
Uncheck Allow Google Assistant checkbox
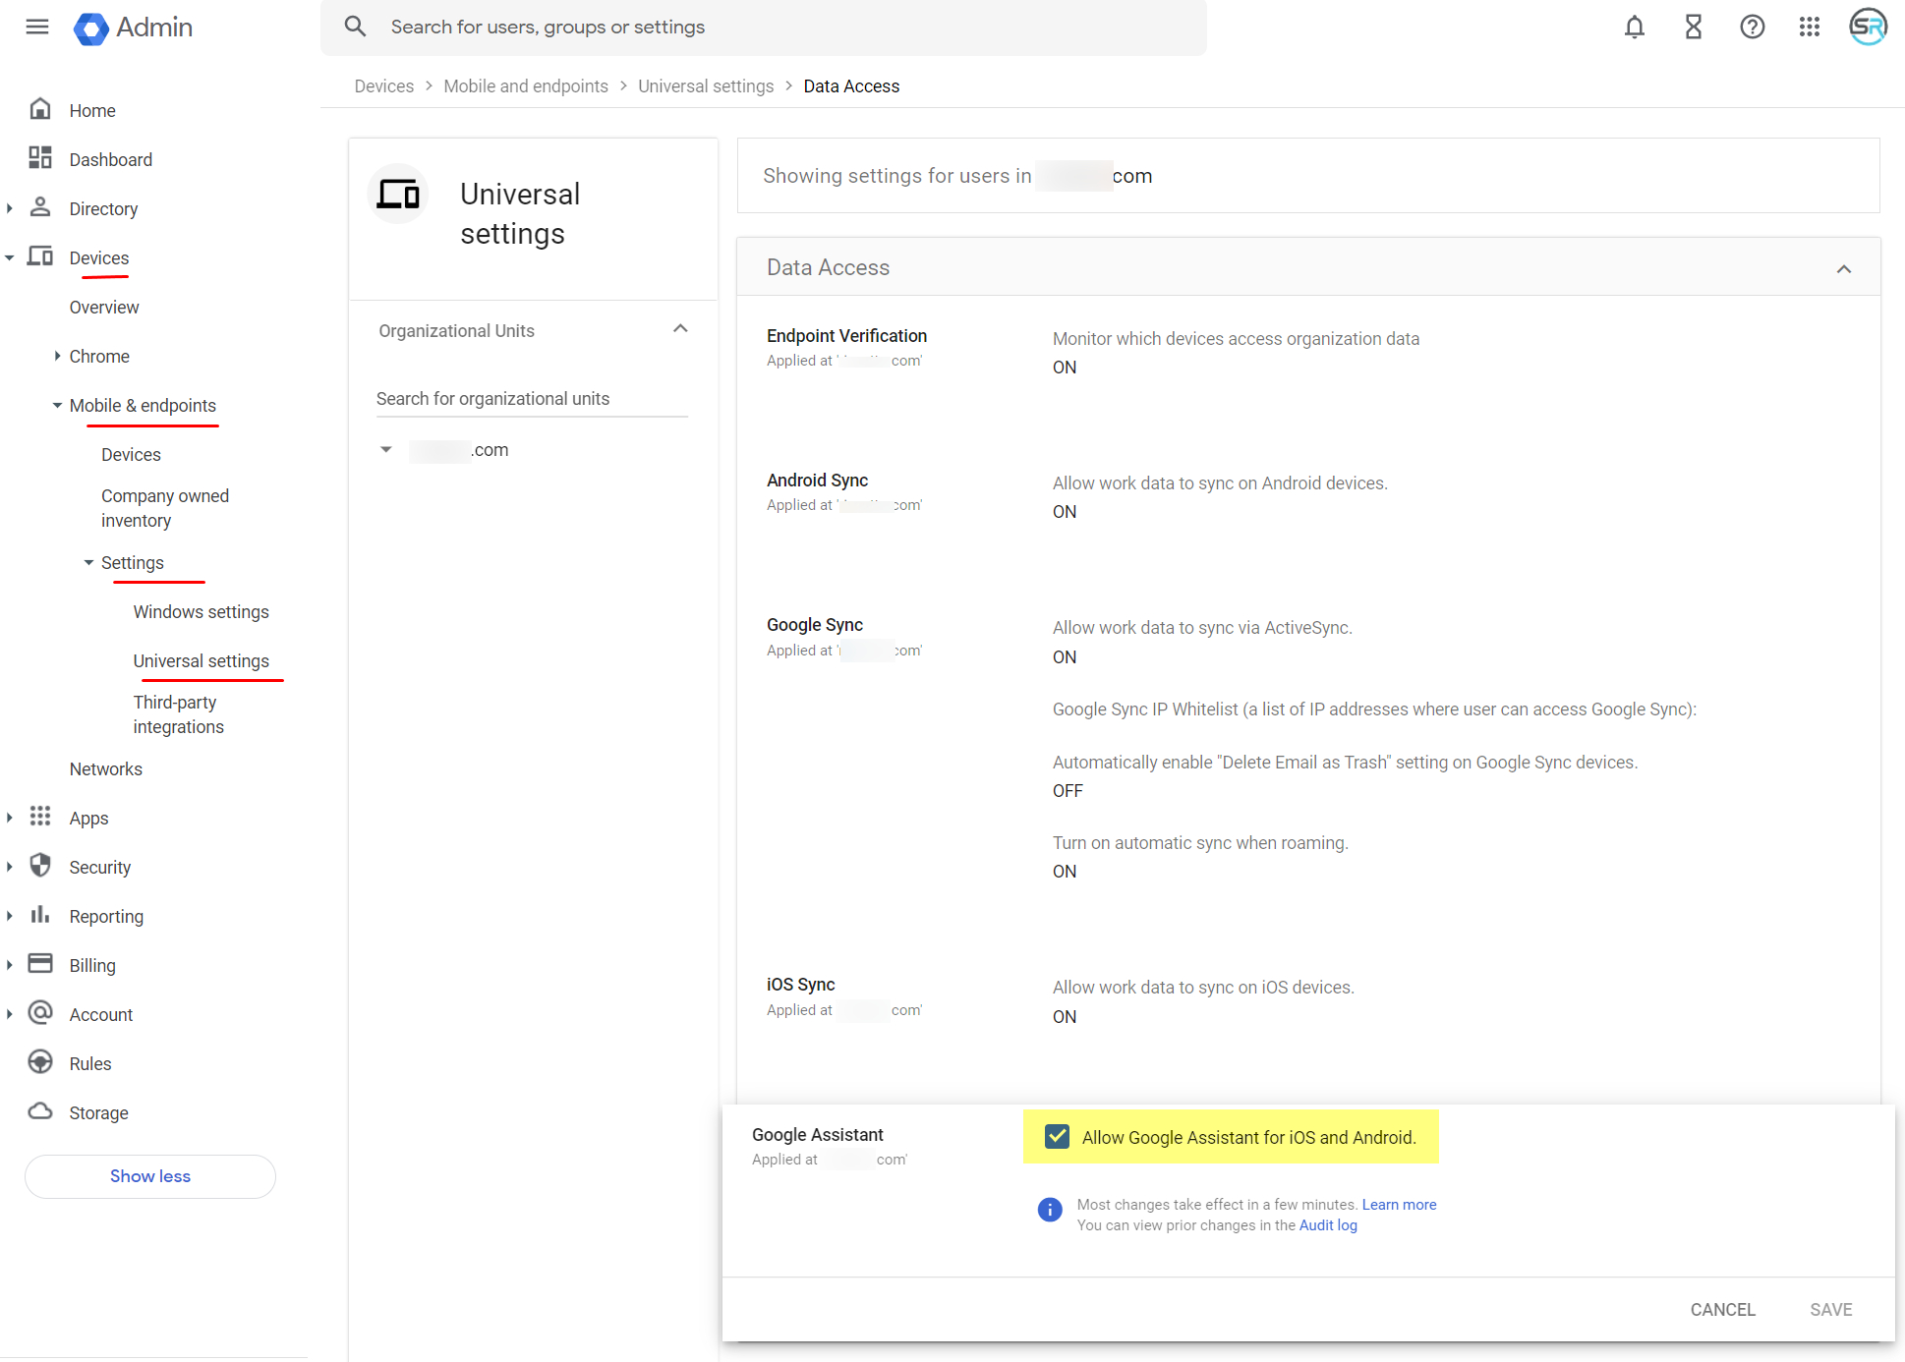pyautogui.click(x=1057, y=1137)
